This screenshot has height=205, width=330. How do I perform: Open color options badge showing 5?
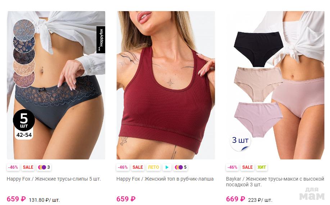181,167
